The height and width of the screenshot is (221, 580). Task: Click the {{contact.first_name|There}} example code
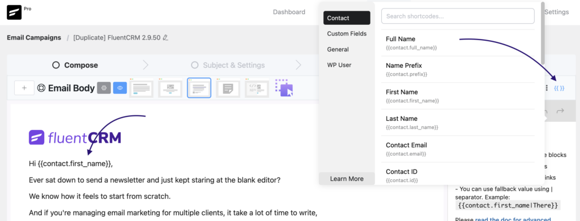click(x=507, y=205)
